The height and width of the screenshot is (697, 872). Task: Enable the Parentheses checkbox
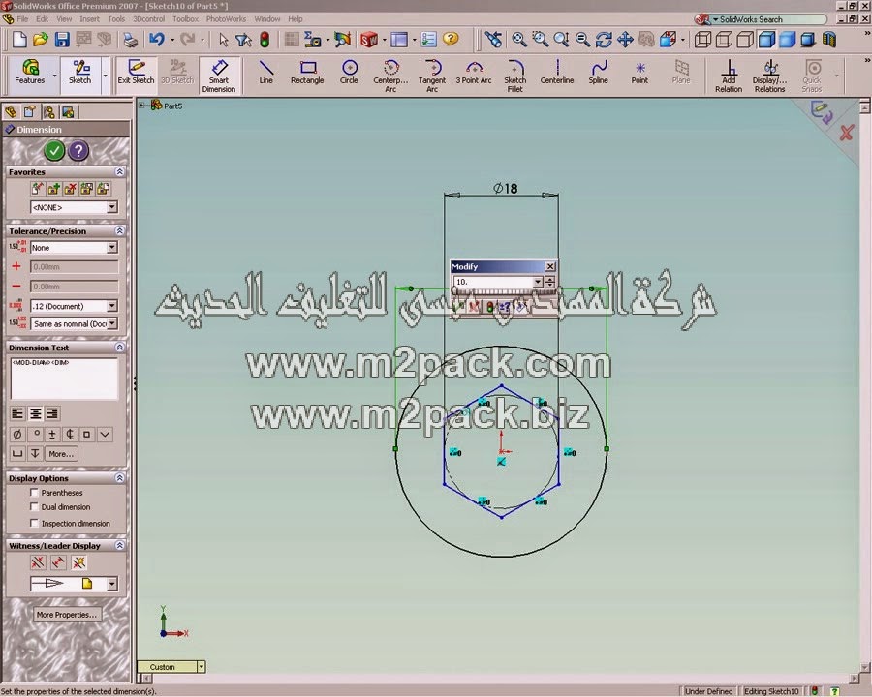[x=35, y=493]
